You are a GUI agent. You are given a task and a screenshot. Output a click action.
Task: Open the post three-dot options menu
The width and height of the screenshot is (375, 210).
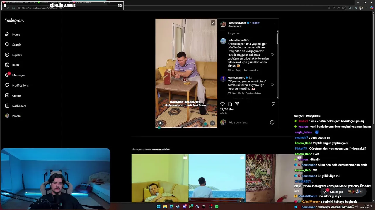tap(274, 24)
